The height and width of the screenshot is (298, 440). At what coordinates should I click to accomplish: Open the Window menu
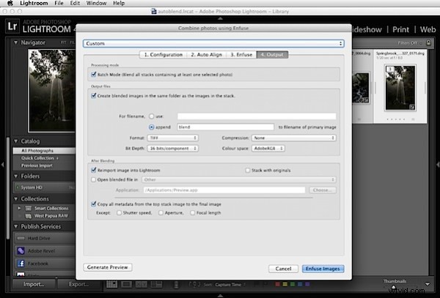[96, 4]
